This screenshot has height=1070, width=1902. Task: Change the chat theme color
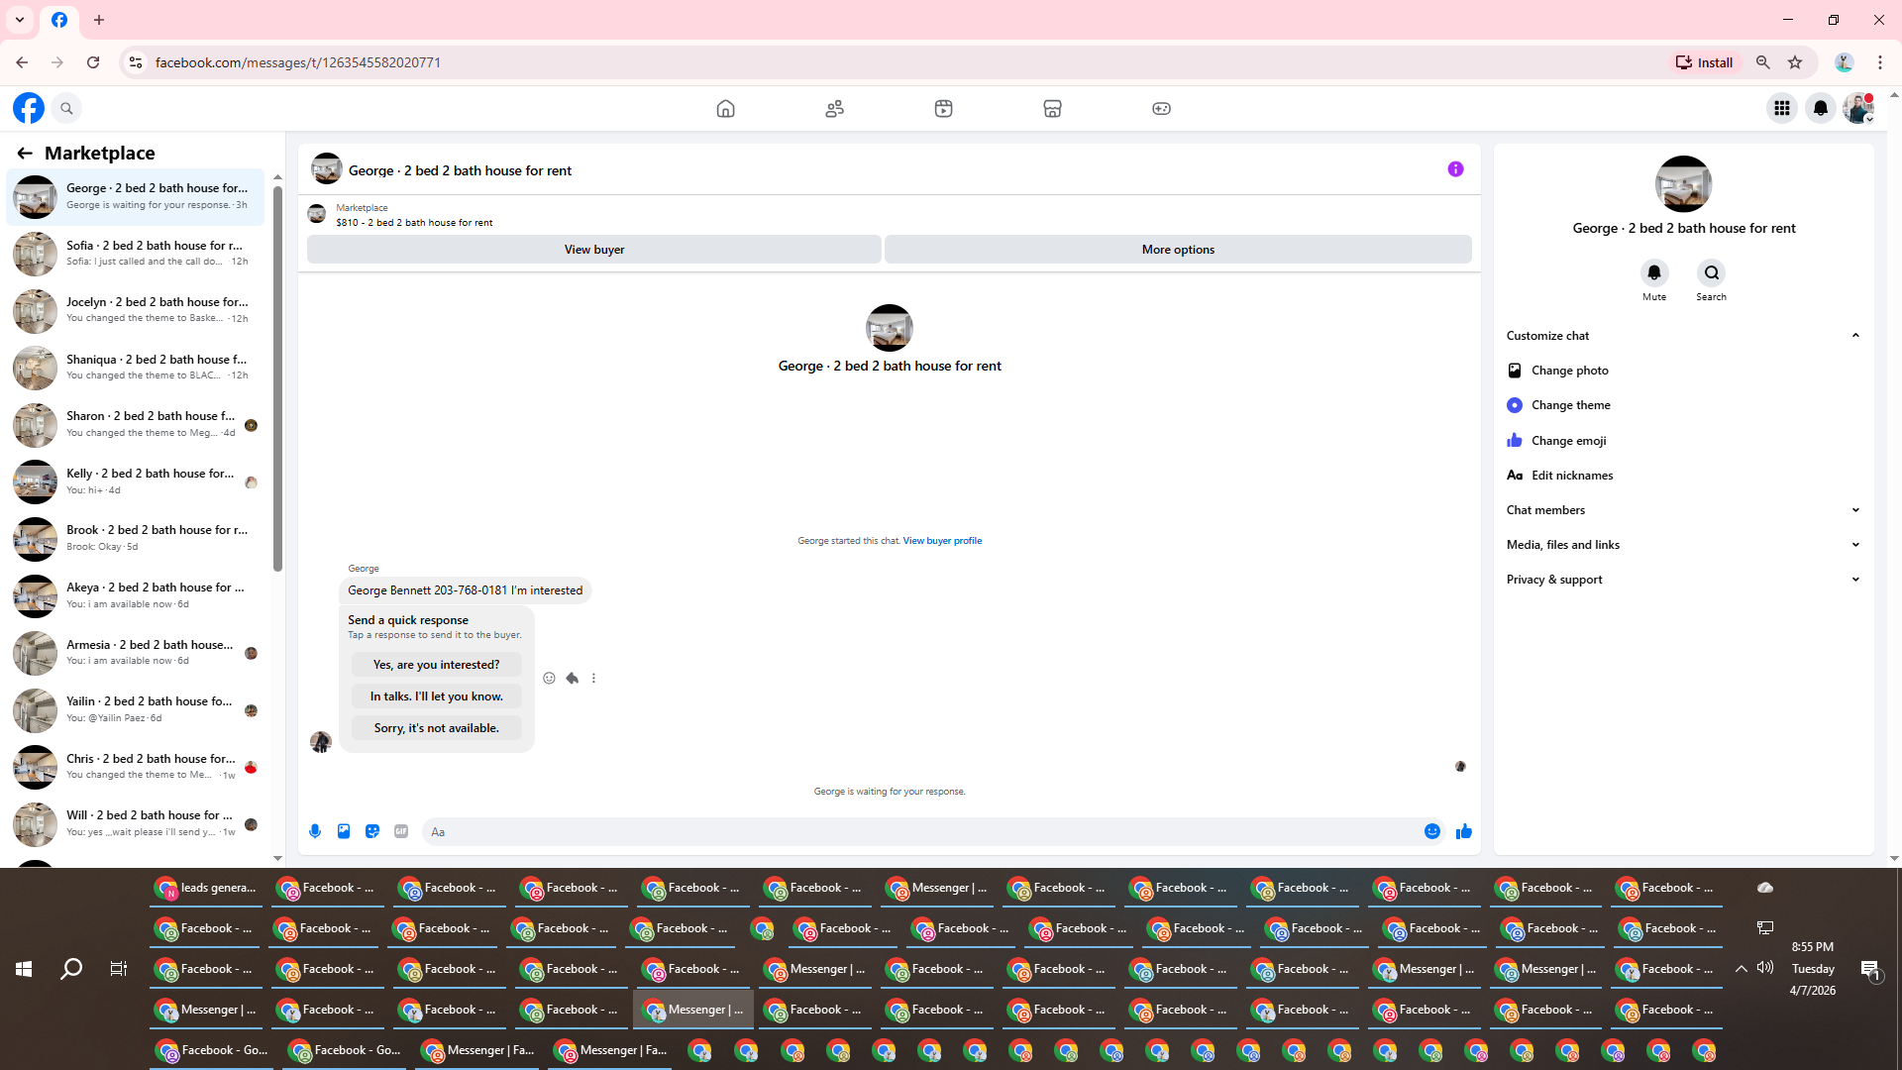(x=1570, y=405)
